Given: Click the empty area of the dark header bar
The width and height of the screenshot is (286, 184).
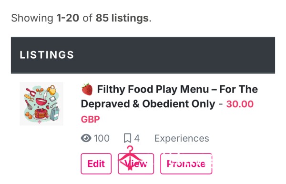Looking at the screenshot, I should pos(174,55).
